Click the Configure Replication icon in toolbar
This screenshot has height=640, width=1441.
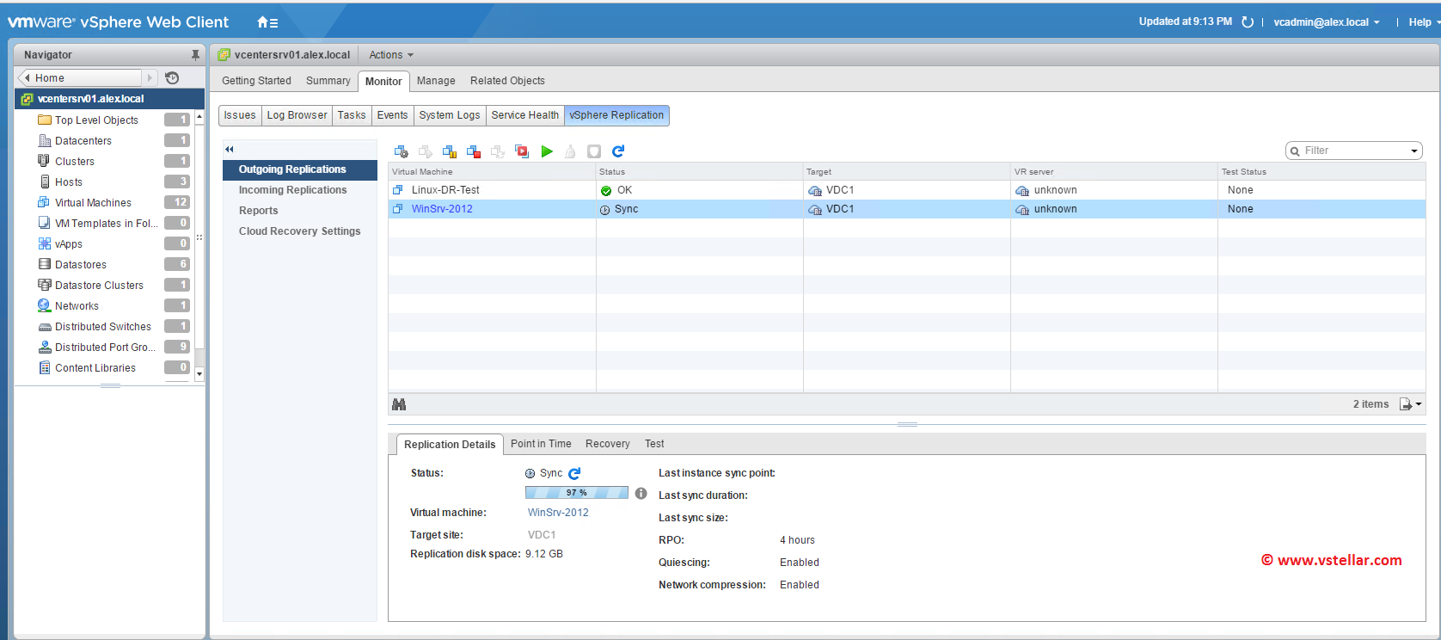401,151
